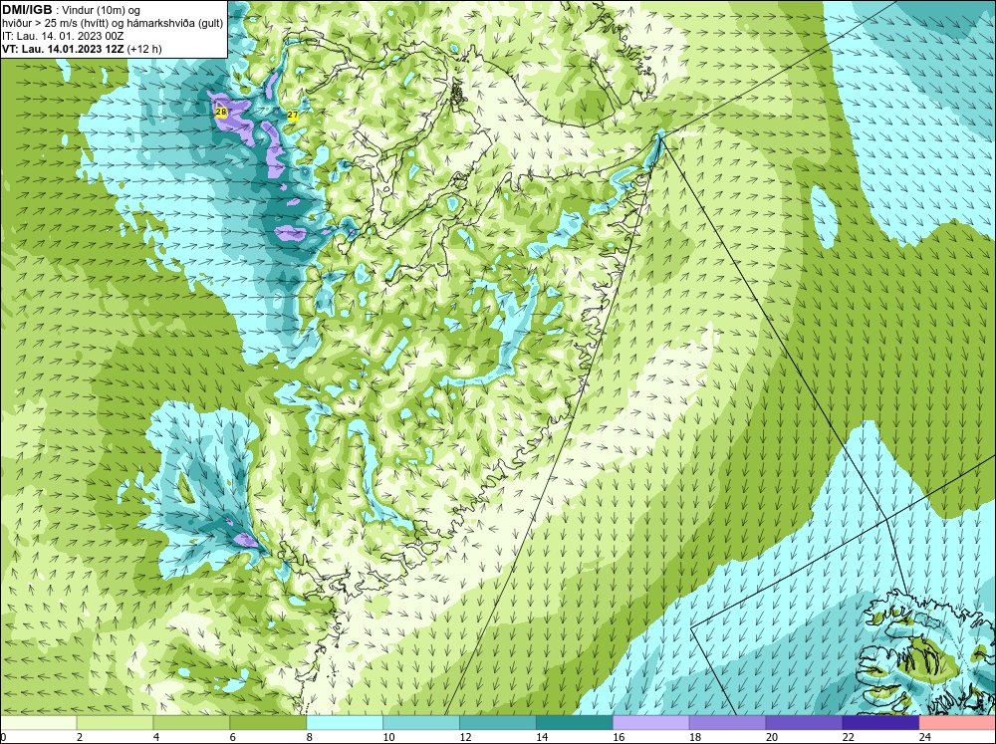Click the scale label 24
This screenshot has height=744, width=996.
point(925,737)
